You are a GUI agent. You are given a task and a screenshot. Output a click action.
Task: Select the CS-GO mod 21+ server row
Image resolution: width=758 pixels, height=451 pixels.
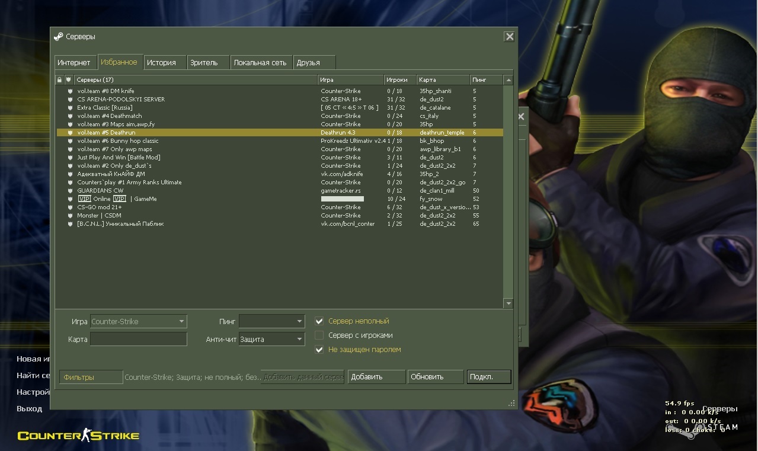(280, 207)
